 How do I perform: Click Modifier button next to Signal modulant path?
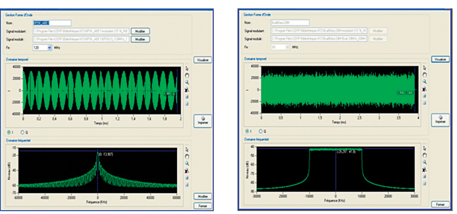coord(140,31)
